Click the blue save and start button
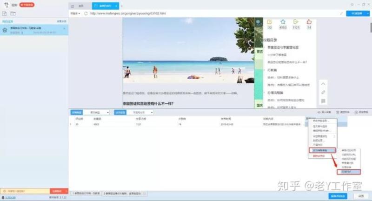The height and width of the screenshot is (201, 372). 338,196
